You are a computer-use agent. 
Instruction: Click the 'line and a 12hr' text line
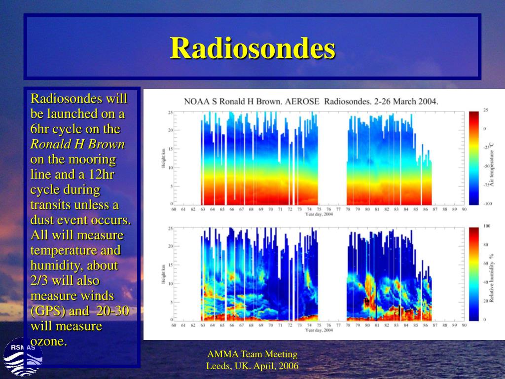coord(72,174)
